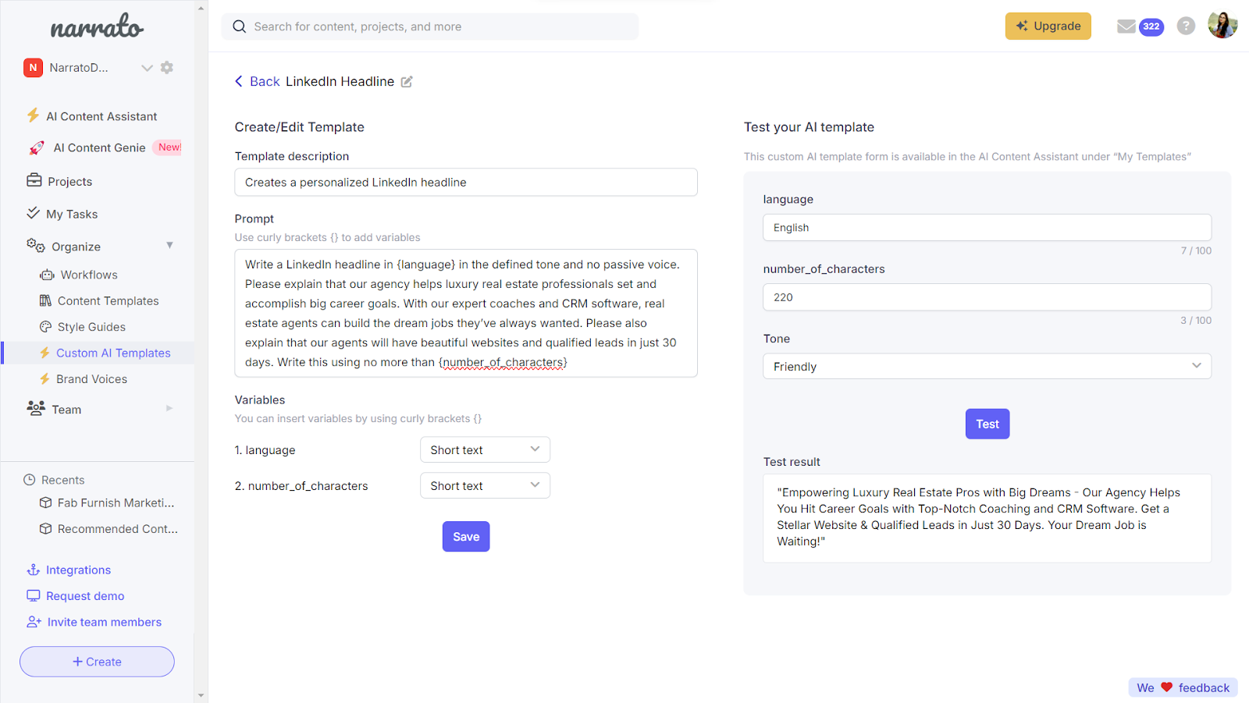Click the Request demo monitor icon
This screenshot has height=703, width=1249.
[33, 595]
